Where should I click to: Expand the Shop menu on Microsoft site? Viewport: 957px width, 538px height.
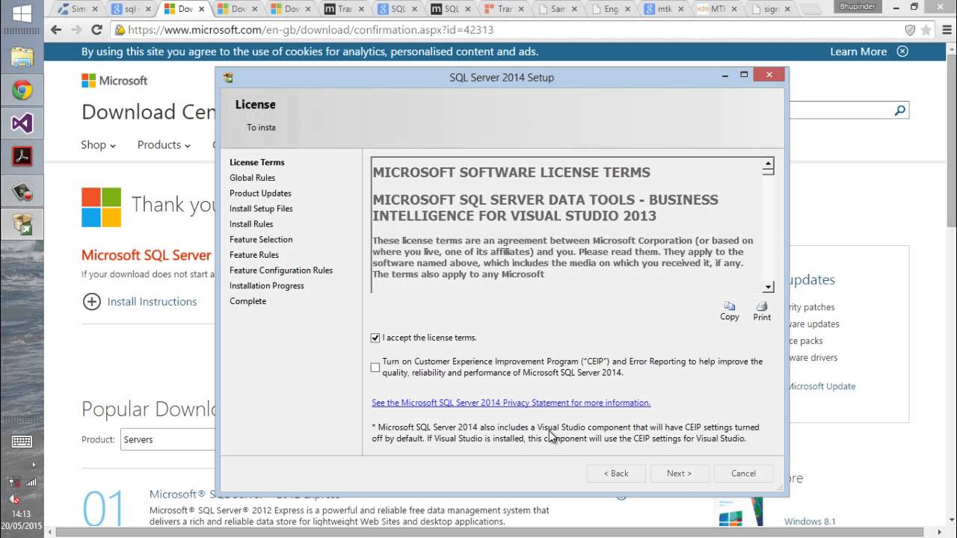[98, 145]
